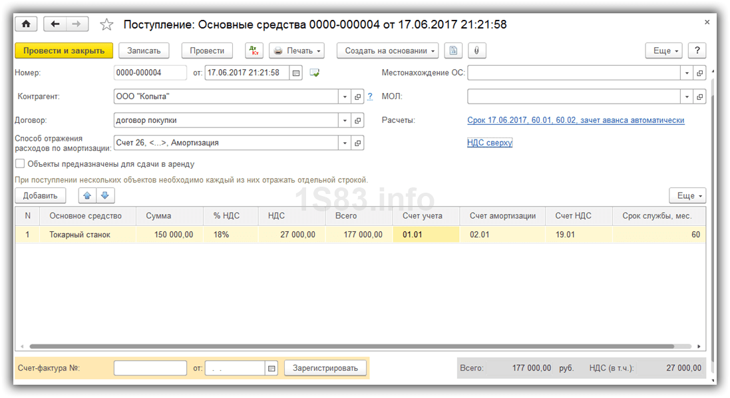Show Дт/Кт accounting entries icon
The width and height of the screenshot is (730, 398).
click(x=254, y=50)
